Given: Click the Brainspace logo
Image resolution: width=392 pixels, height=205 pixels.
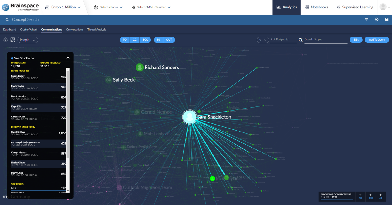Looking at the screenshot, I should (21, 7).
